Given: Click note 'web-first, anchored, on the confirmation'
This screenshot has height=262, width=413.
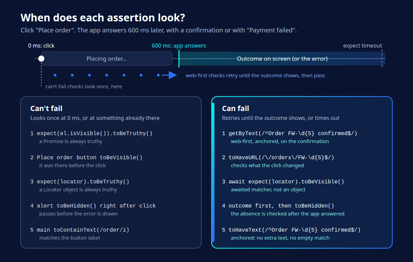Looking at the screenshot, I should click(x=280, y=141).
